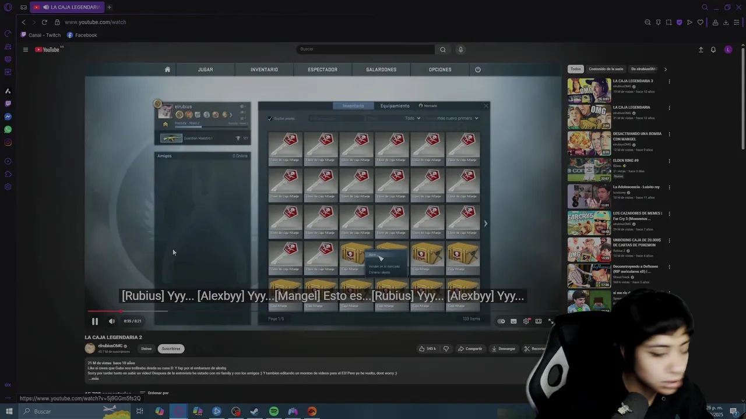Screen dimensions: 746x419
Task: Open the LA CAJA LEGENDARIA 3 thumbnail
Action: click(x=589, y=90)
